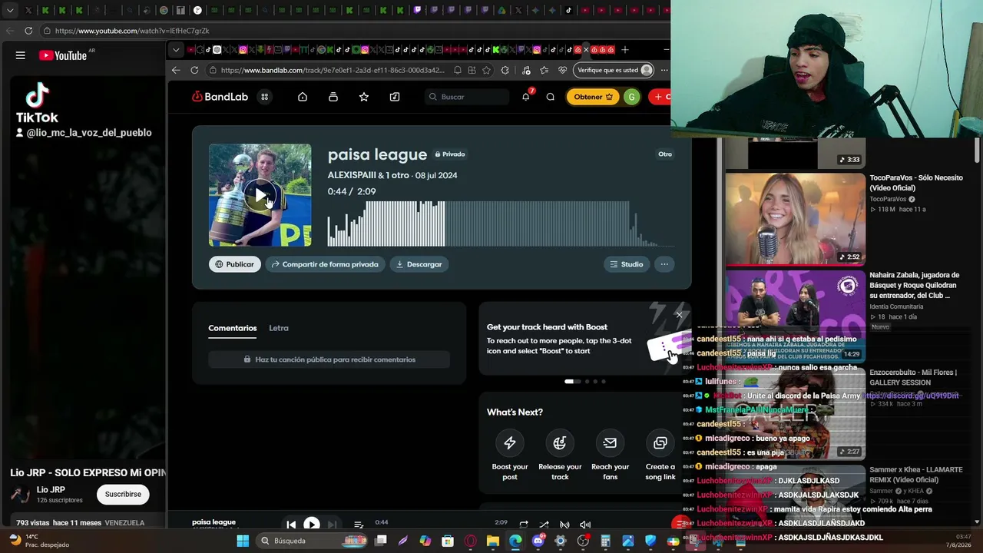Toggle volume mute in the player
Viewport: 983px width, 553px height.
585,525
